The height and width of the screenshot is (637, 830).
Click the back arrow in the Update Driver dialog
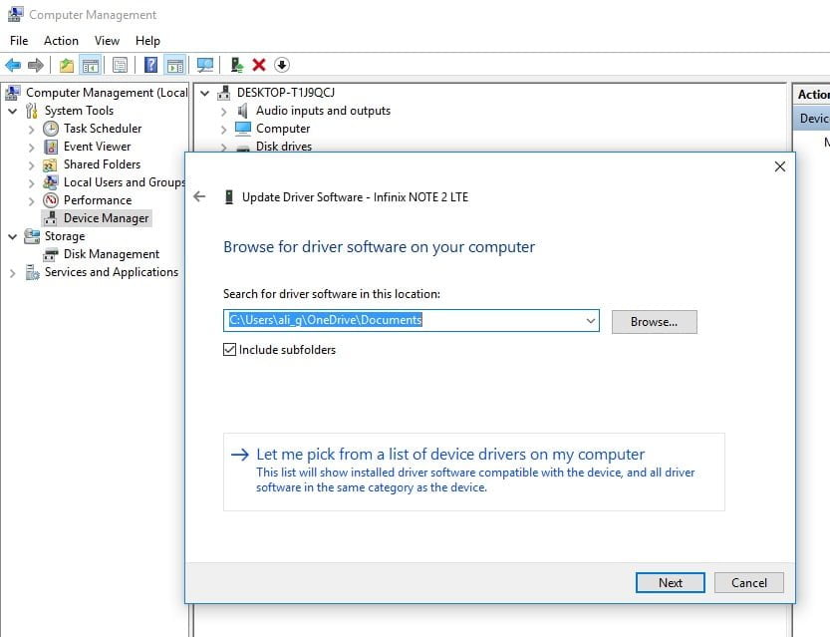(199, 196)
